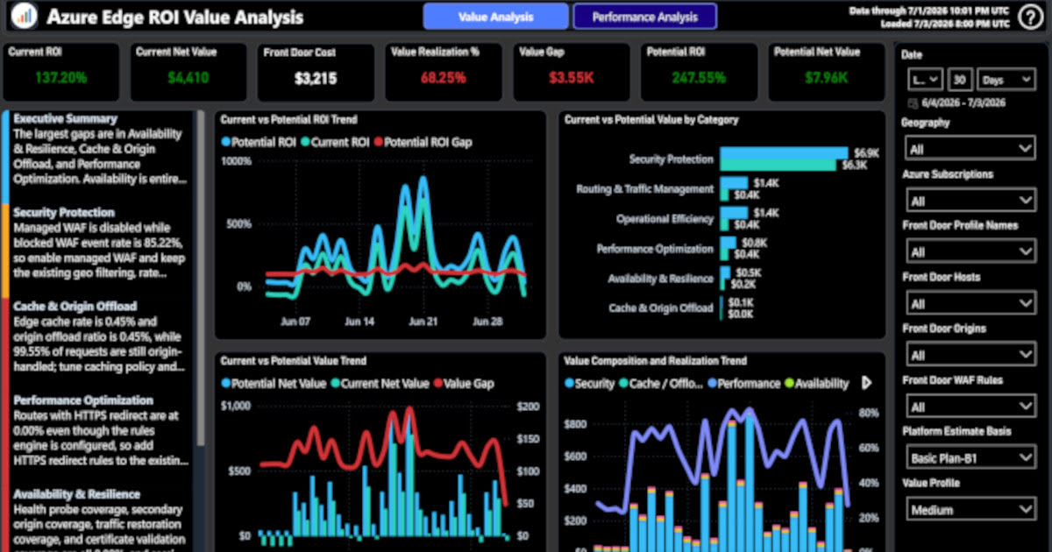The image size is (1052, 552).
Task: Select Performance Optimization bar label
Action: click(655, 249)
